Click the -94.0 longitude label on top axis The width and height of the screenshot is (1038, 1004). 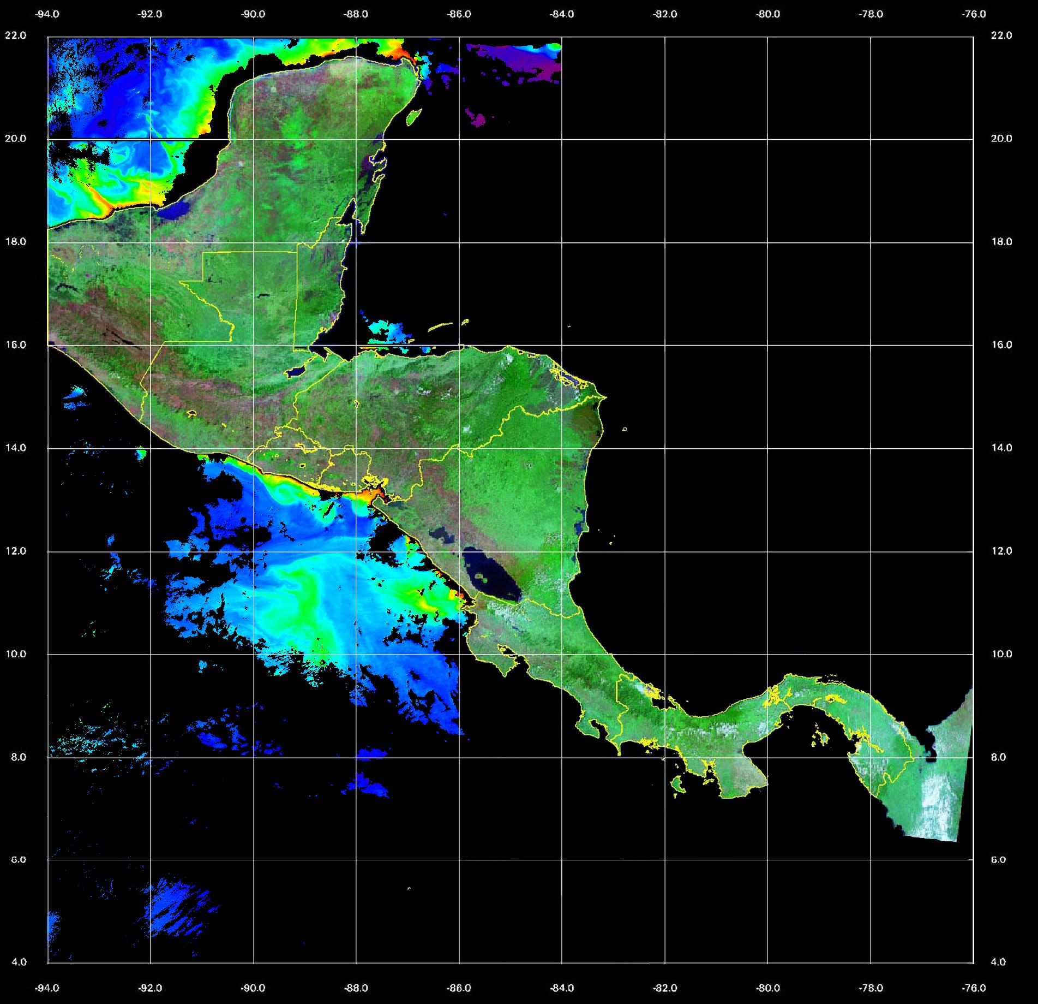[x=47, y=15]
